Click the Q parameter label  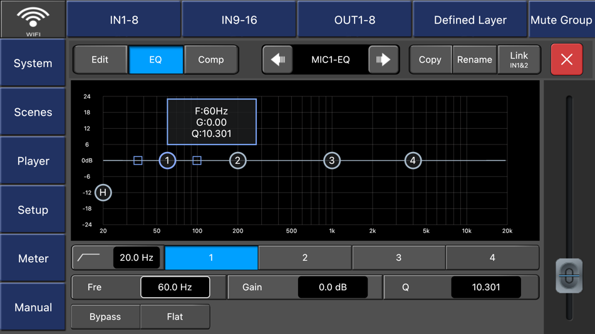pos(406,287)
